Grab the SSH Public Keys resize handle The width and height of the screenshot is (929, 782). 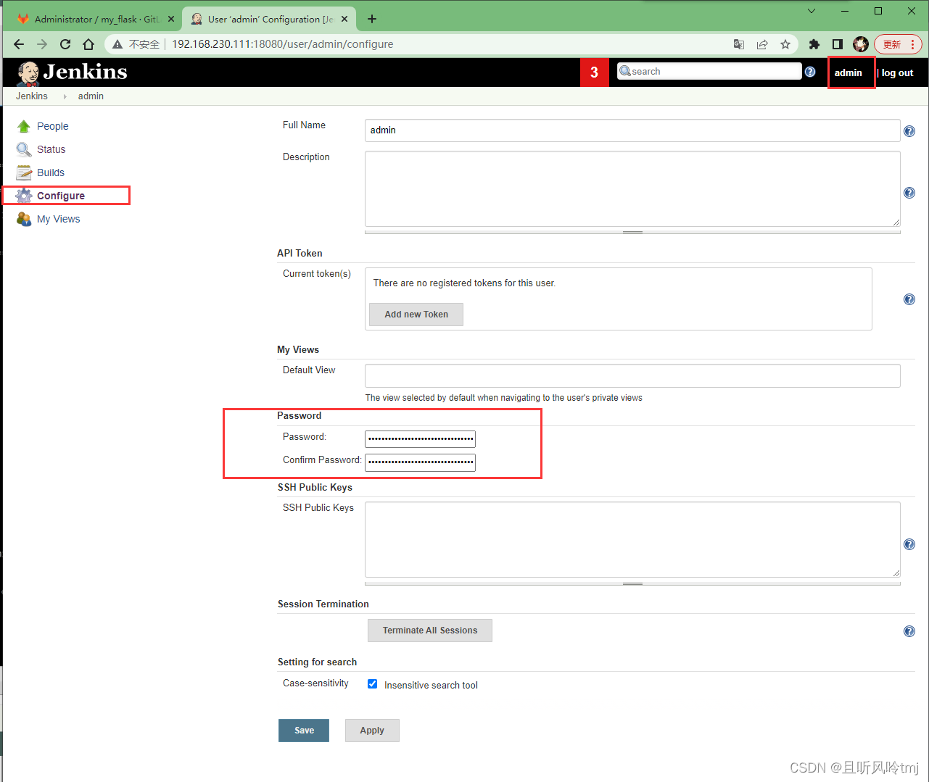click(x=632, y=583)
